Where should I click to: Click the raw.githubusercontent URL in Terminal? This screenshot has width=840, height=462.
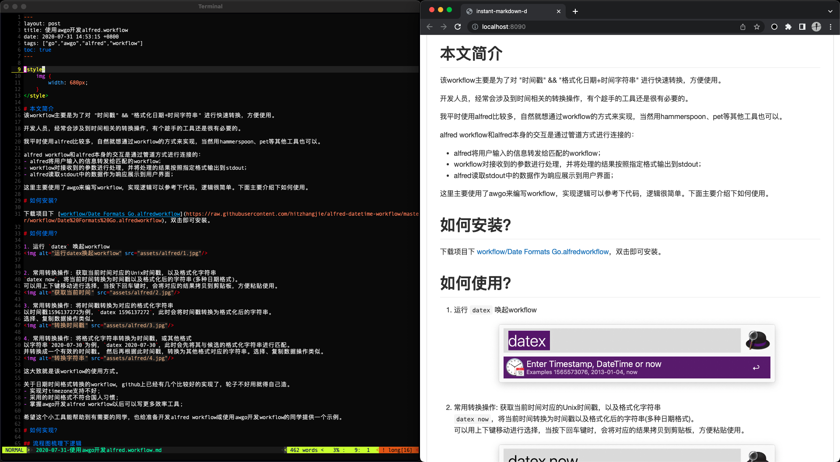[x=302, y=214]
